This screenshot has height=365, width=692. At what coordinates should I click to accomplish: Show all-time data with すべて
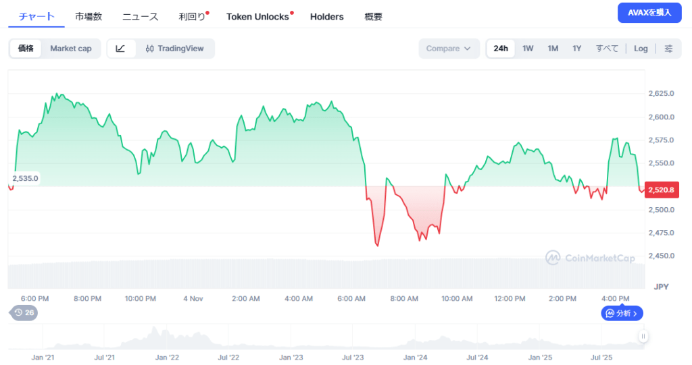(x=607, y=49)
